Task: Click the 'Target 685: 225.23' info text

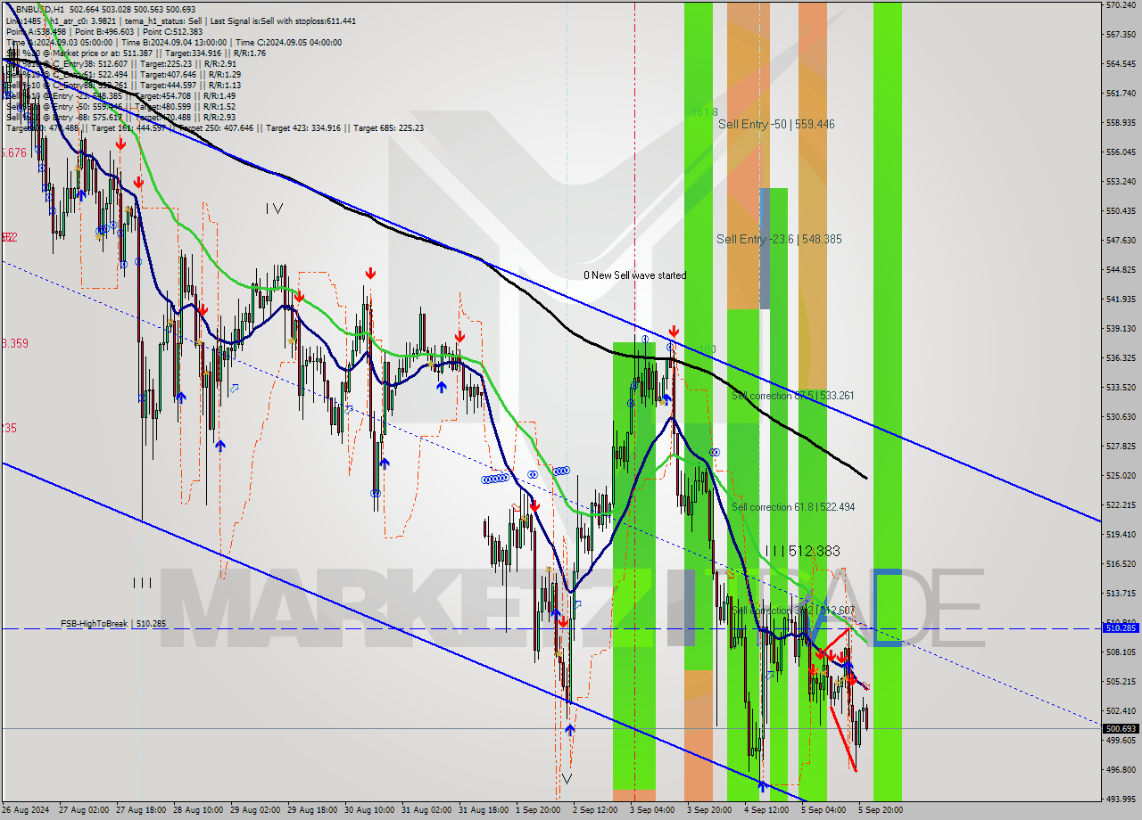Action: [388, 127]
